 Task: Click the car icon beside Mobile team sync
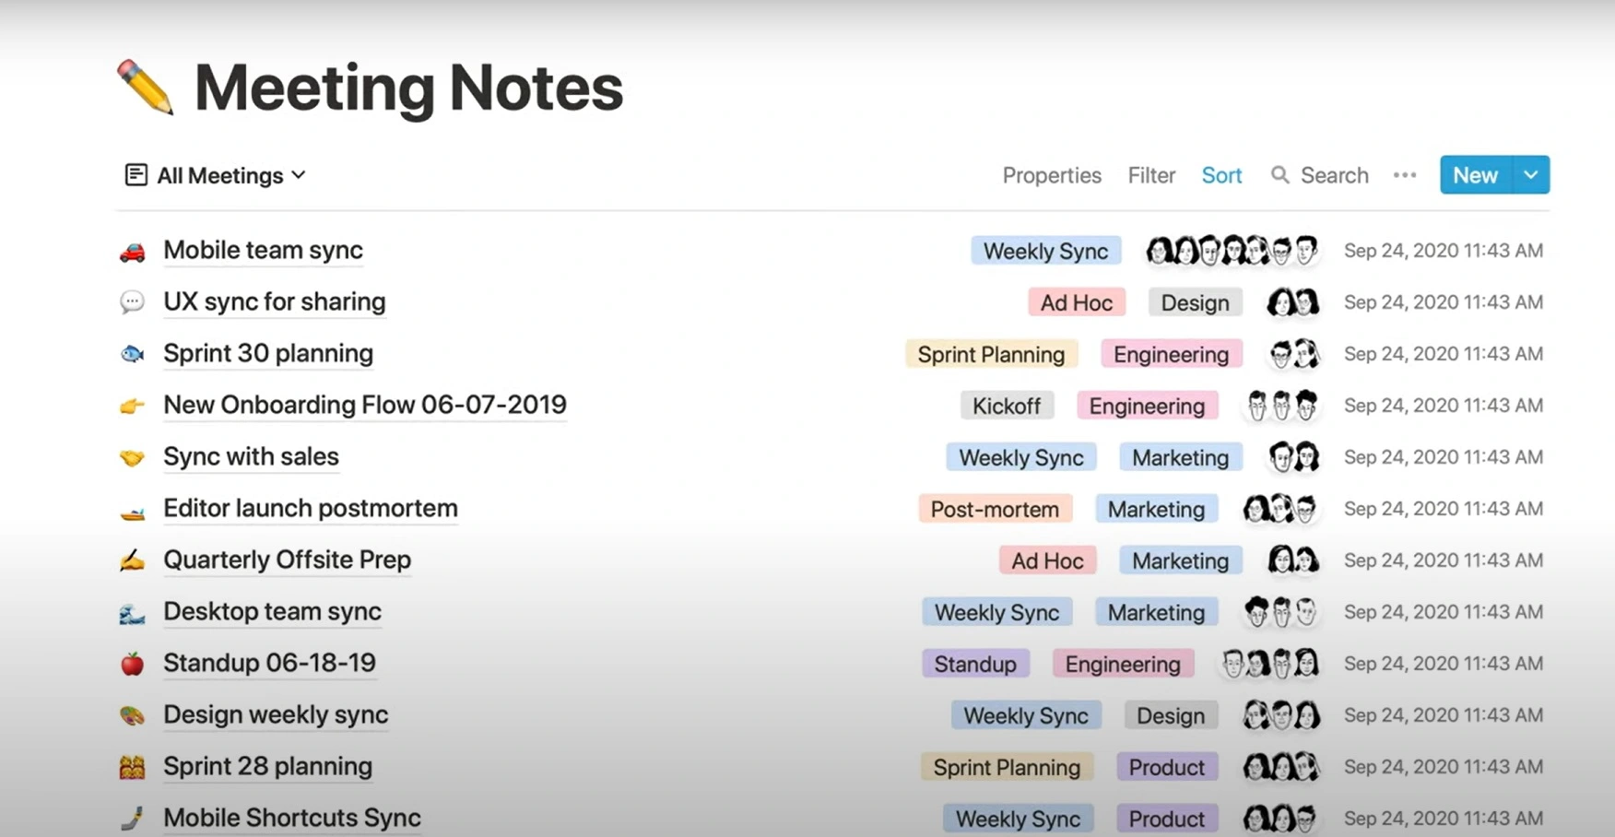point(133,251)
